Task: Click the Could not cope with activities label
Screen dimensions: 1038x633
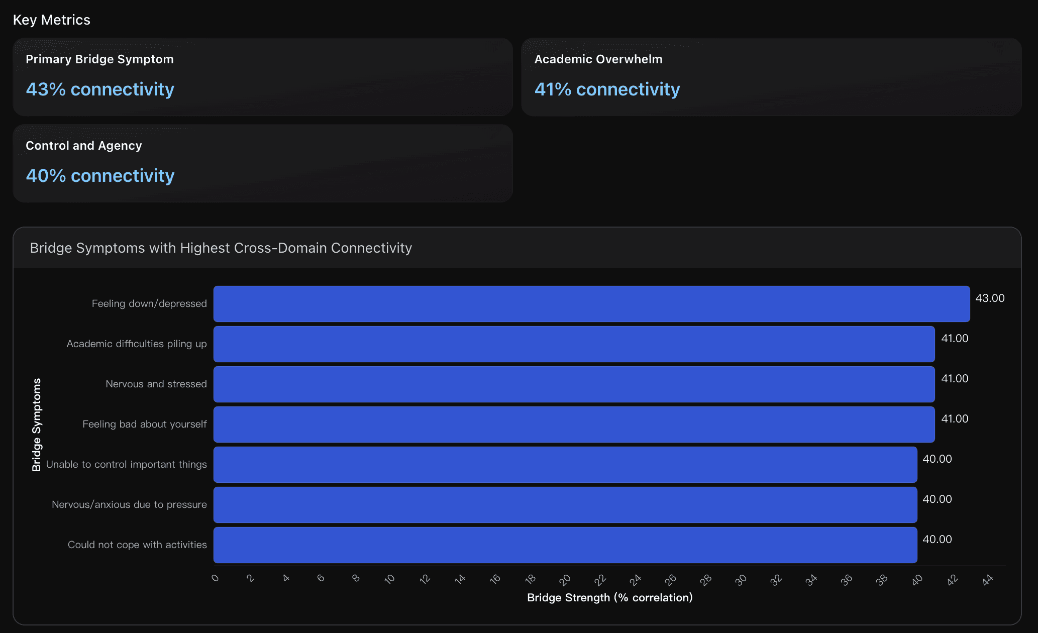Action: pyautogui.click(x=137, y=545)
